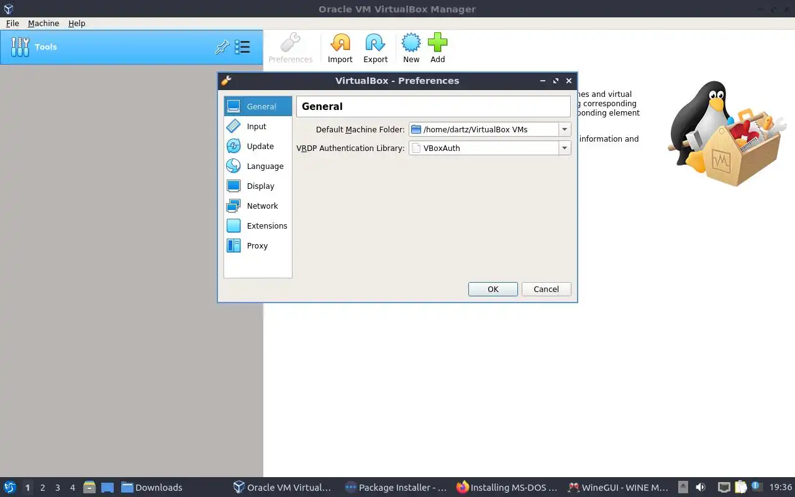795x497 pixels.
Task: Click the removable media eject tray icon
Action: tap(683, 487)
